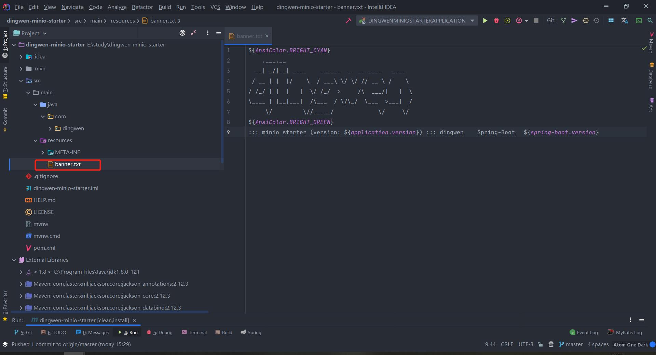Image resolution: width=656 pixels, height=355 pixels.
Task: Toggle tool window bars icon in status bar
Action: point(5,344)
